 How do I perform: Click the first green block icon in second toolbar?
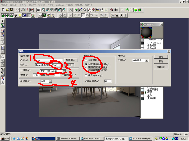tap(3, 16)
